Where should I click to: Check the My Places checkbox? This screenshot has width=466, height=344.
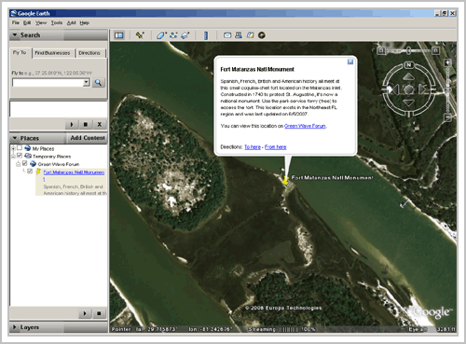[20, 148]
